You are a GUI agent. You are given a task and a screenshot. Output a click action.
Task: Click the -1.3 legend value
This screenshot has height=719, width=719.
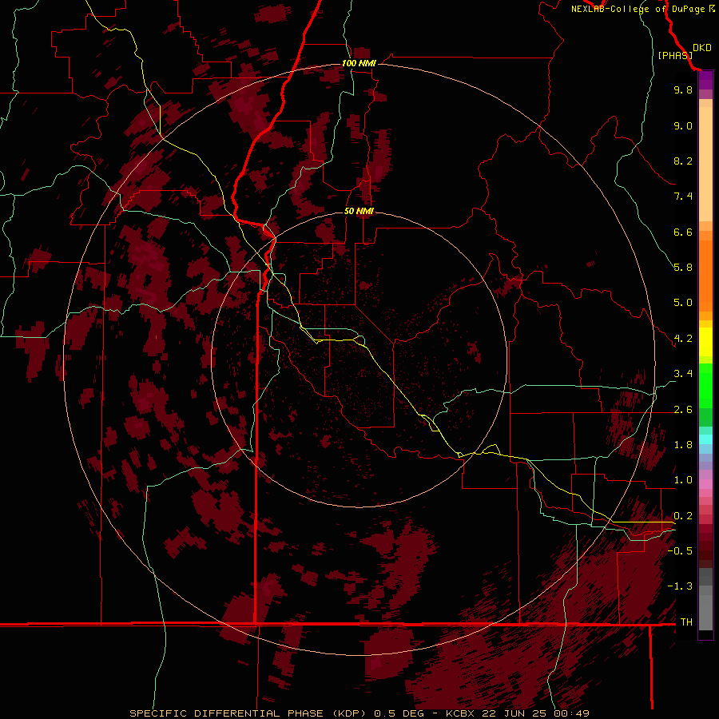tap(681, 586)
